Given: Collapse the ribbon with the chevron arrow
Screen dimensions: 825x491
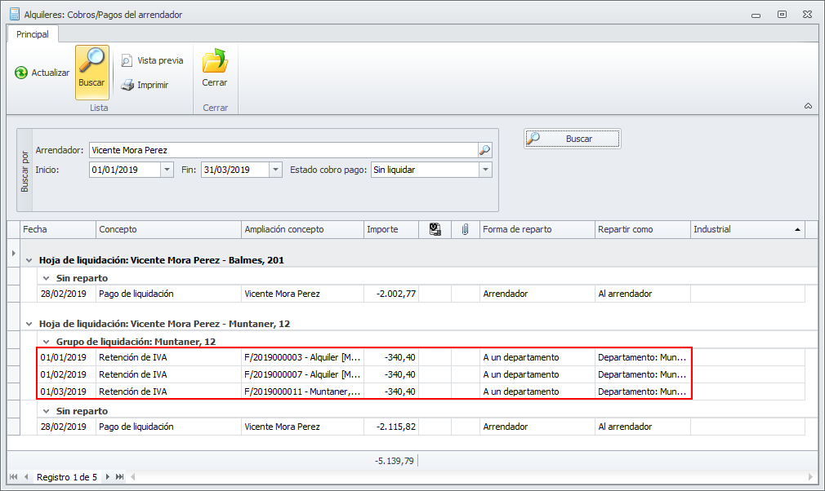Looking at the screenshot, I should pyautogui.click(x=808, y=106).
